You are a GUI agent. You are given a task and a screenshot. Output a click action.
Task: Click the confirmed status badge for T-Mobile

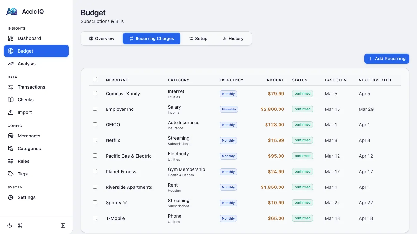[x=302, y=218]
